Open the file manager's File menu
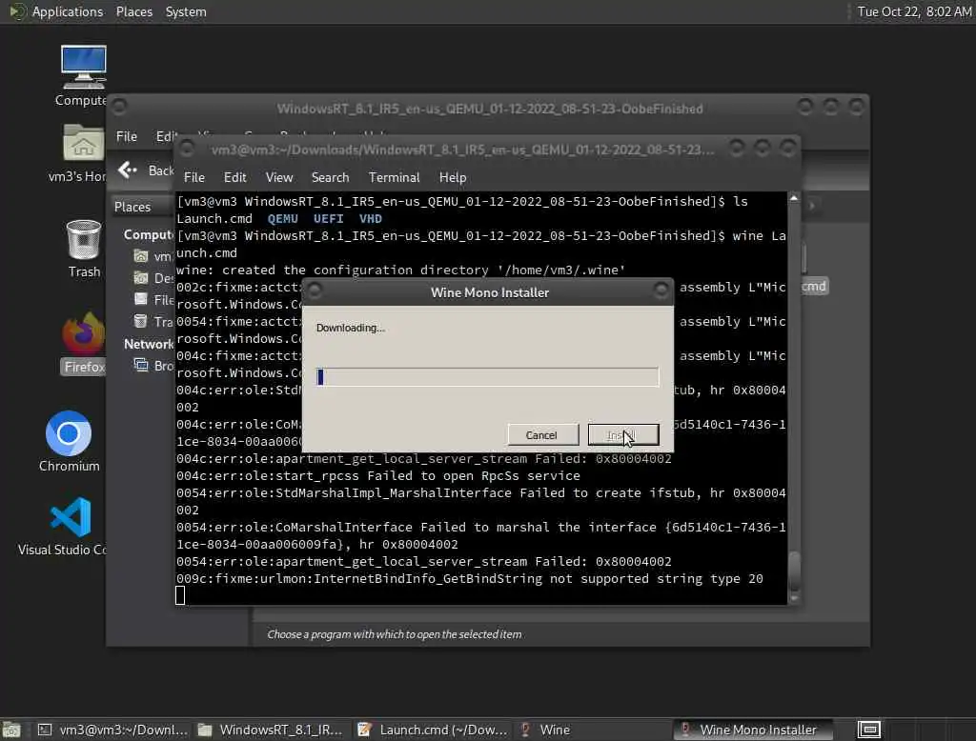The width and height of the screenshot is (976, 741). [127, 136]
